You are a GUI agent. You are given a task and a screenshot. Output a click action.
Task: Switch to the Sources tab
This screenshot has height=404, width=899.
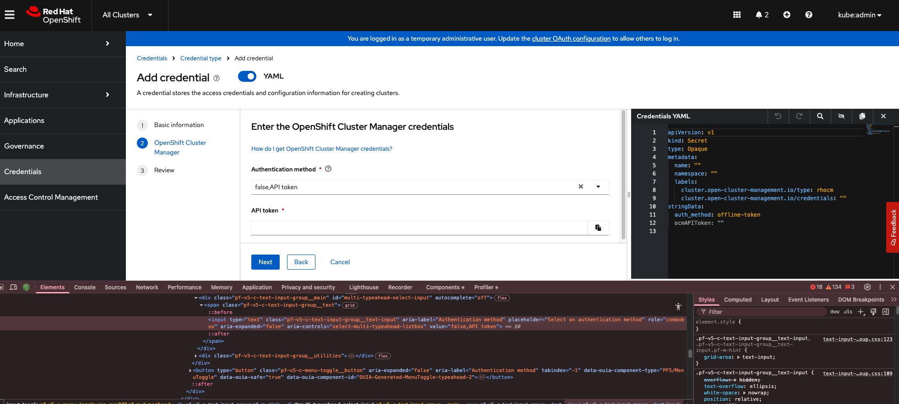pyautogui.click(x=115, y=287)
